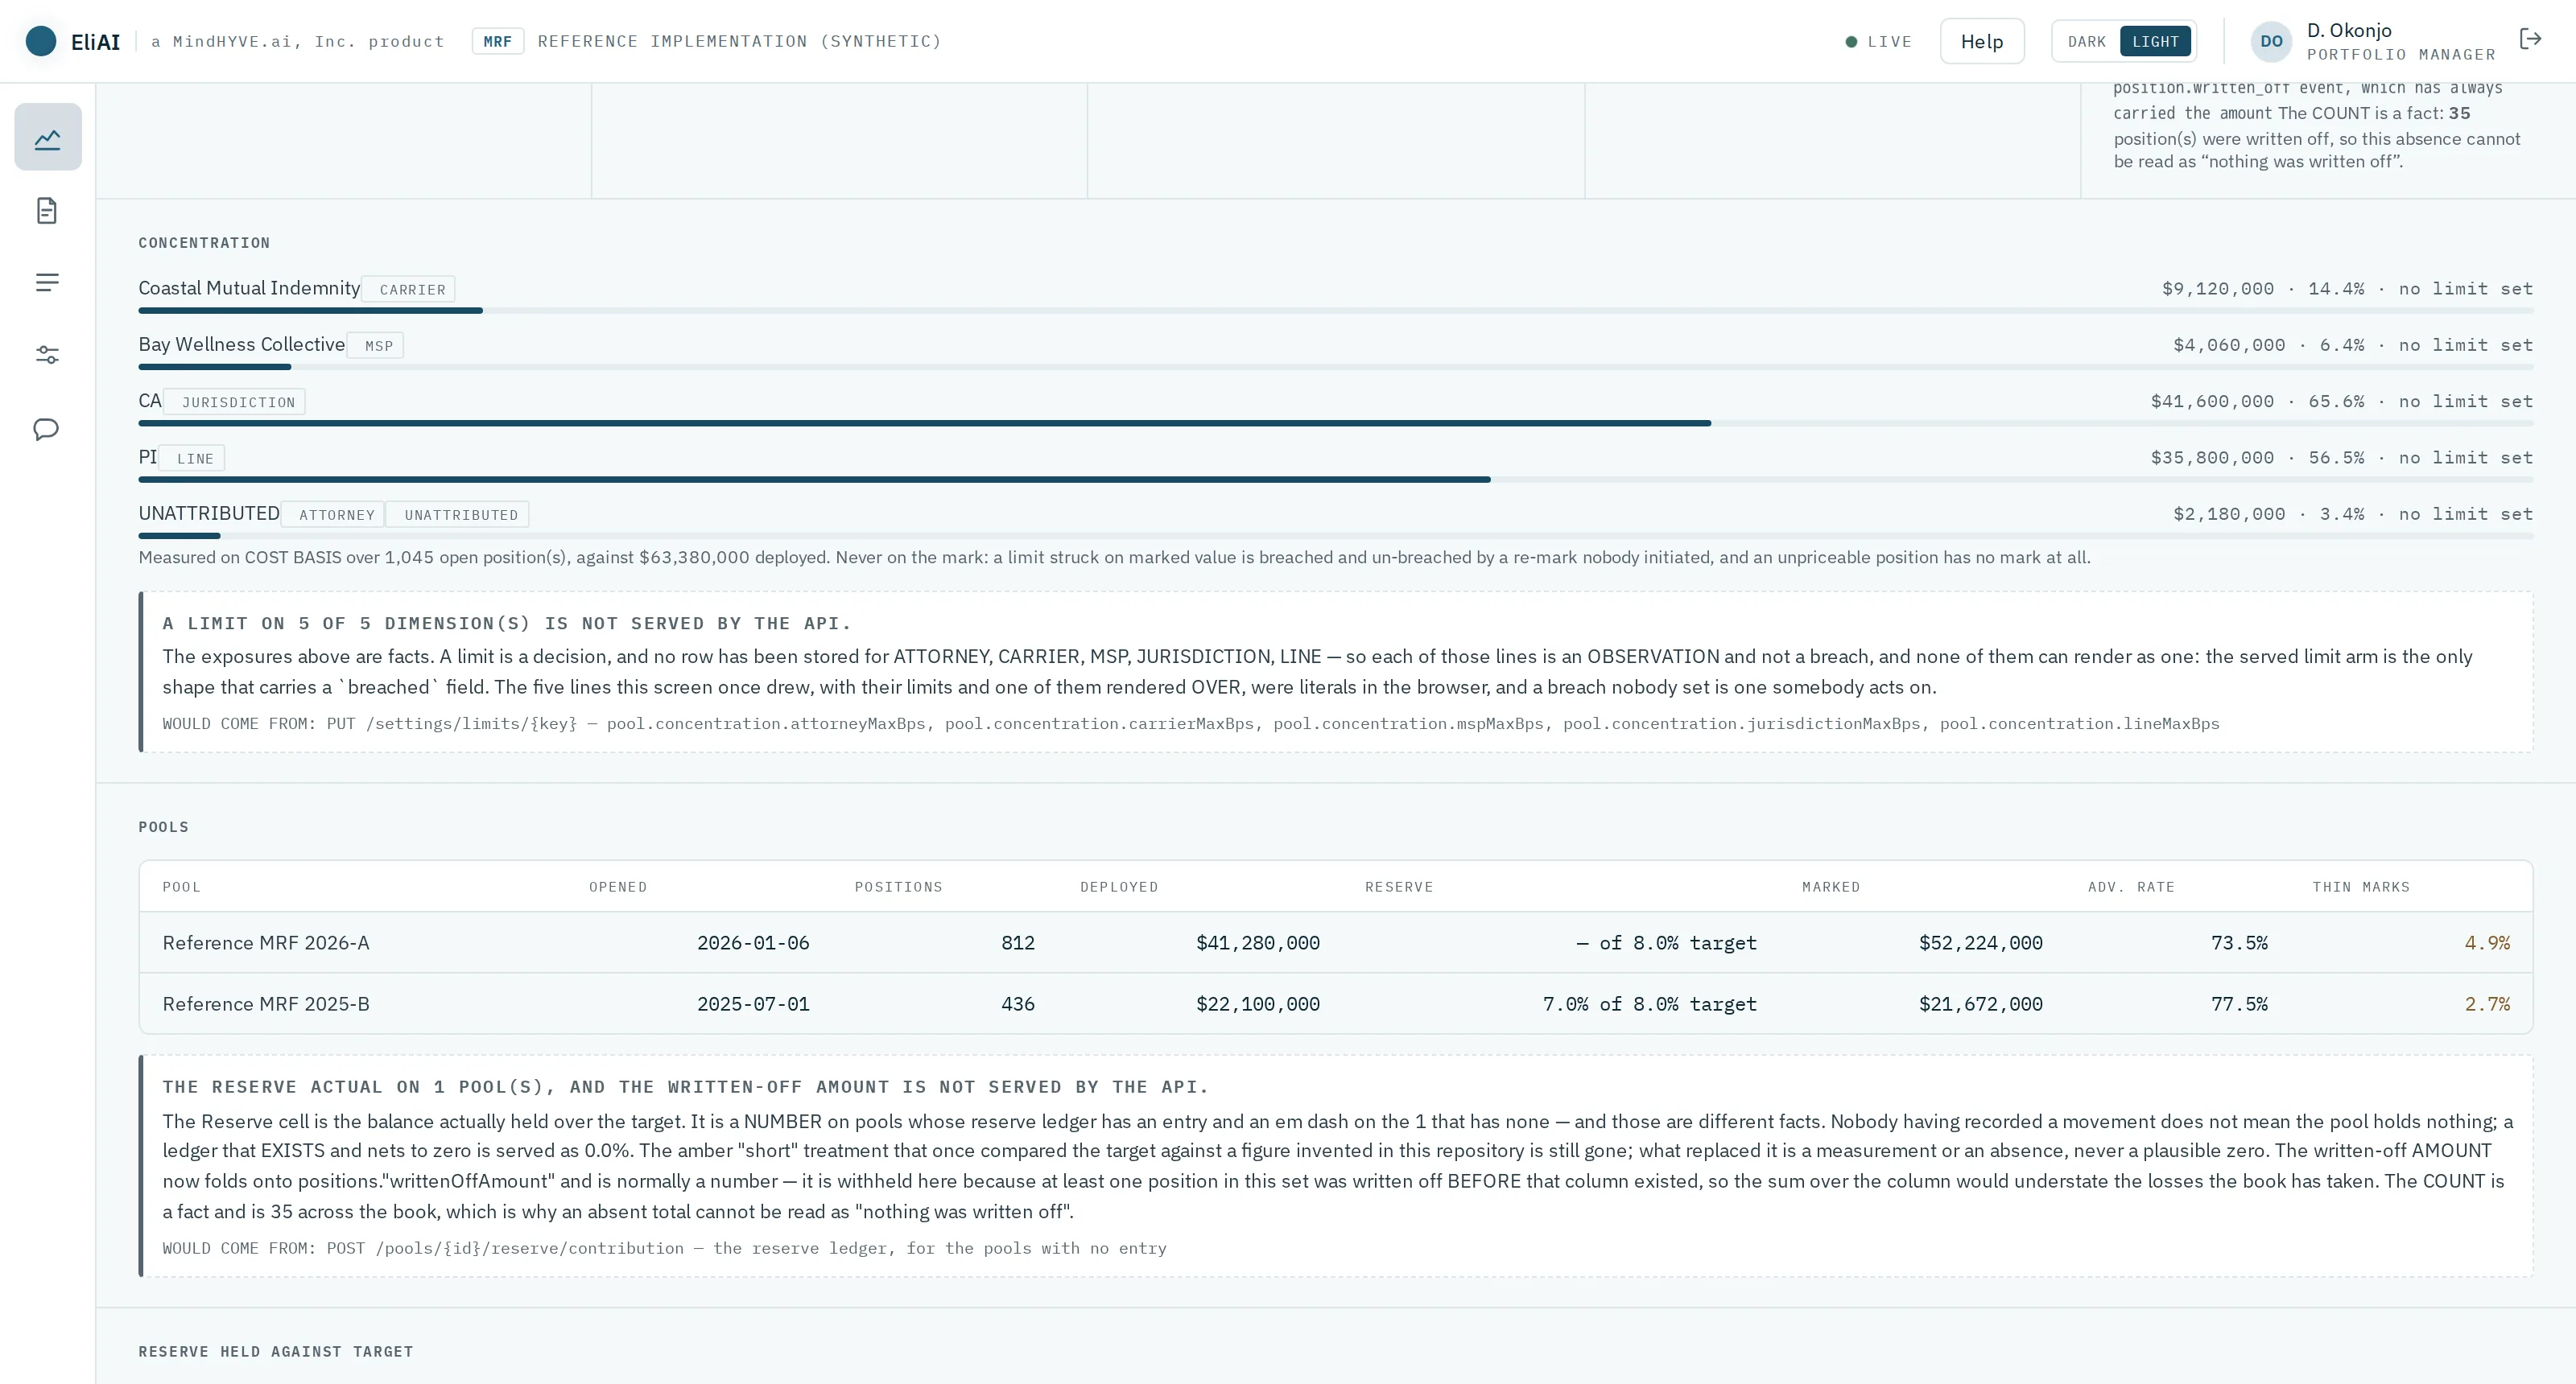Screen dimensions: 2576x1384
Task: Open the settings sliders icon in sidebar
Action: click(47, 355)
